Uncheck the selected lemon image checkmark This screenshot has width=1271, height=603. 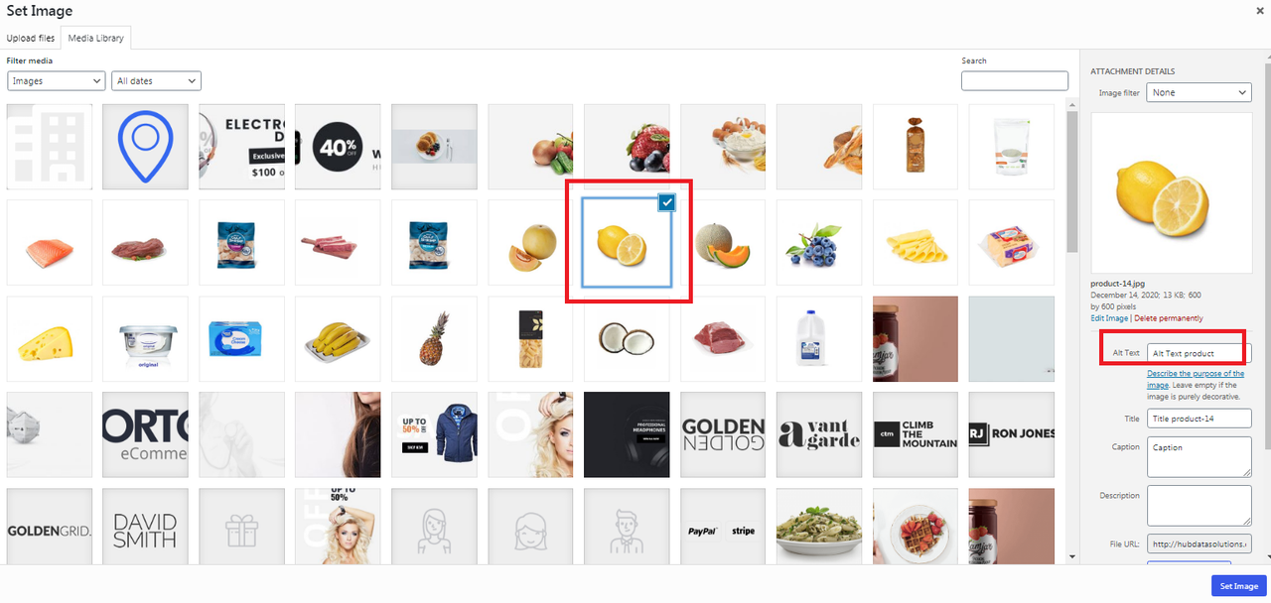coord(666,202)
